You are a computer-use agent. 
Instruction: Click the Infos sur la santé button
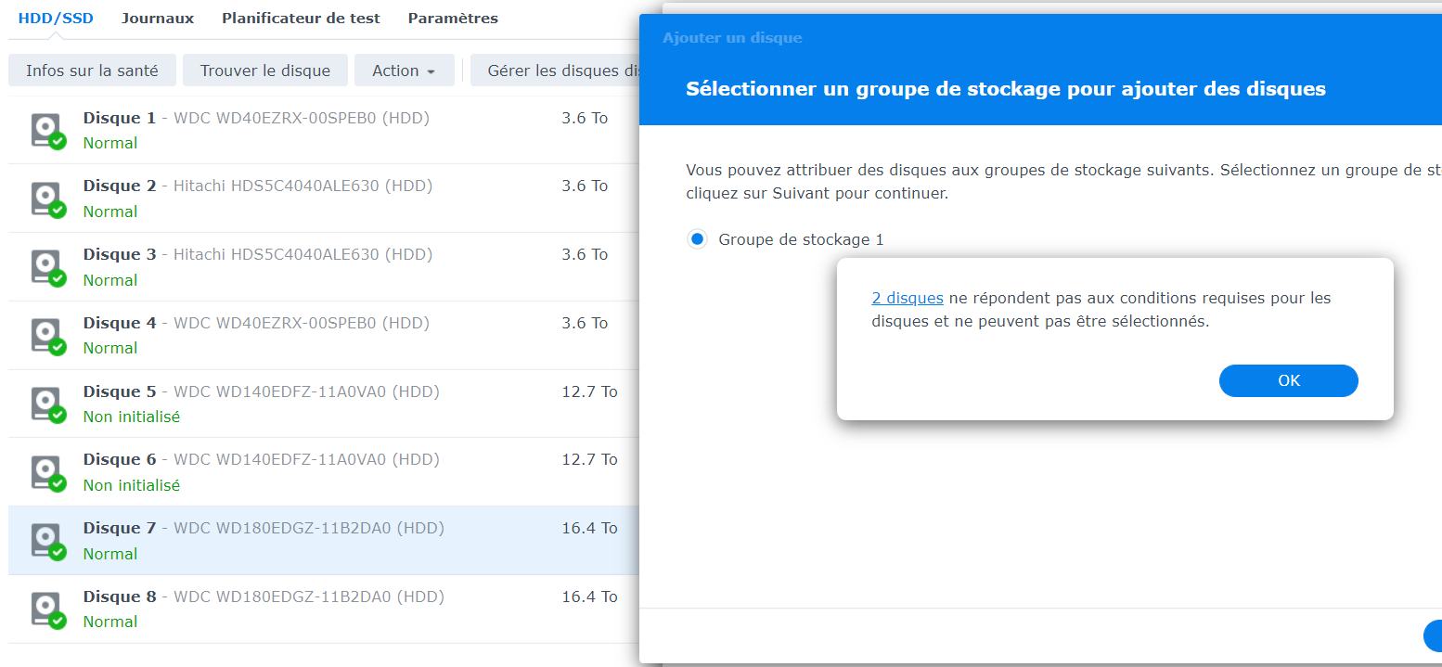pyautogui.click(x=92, y=71)
